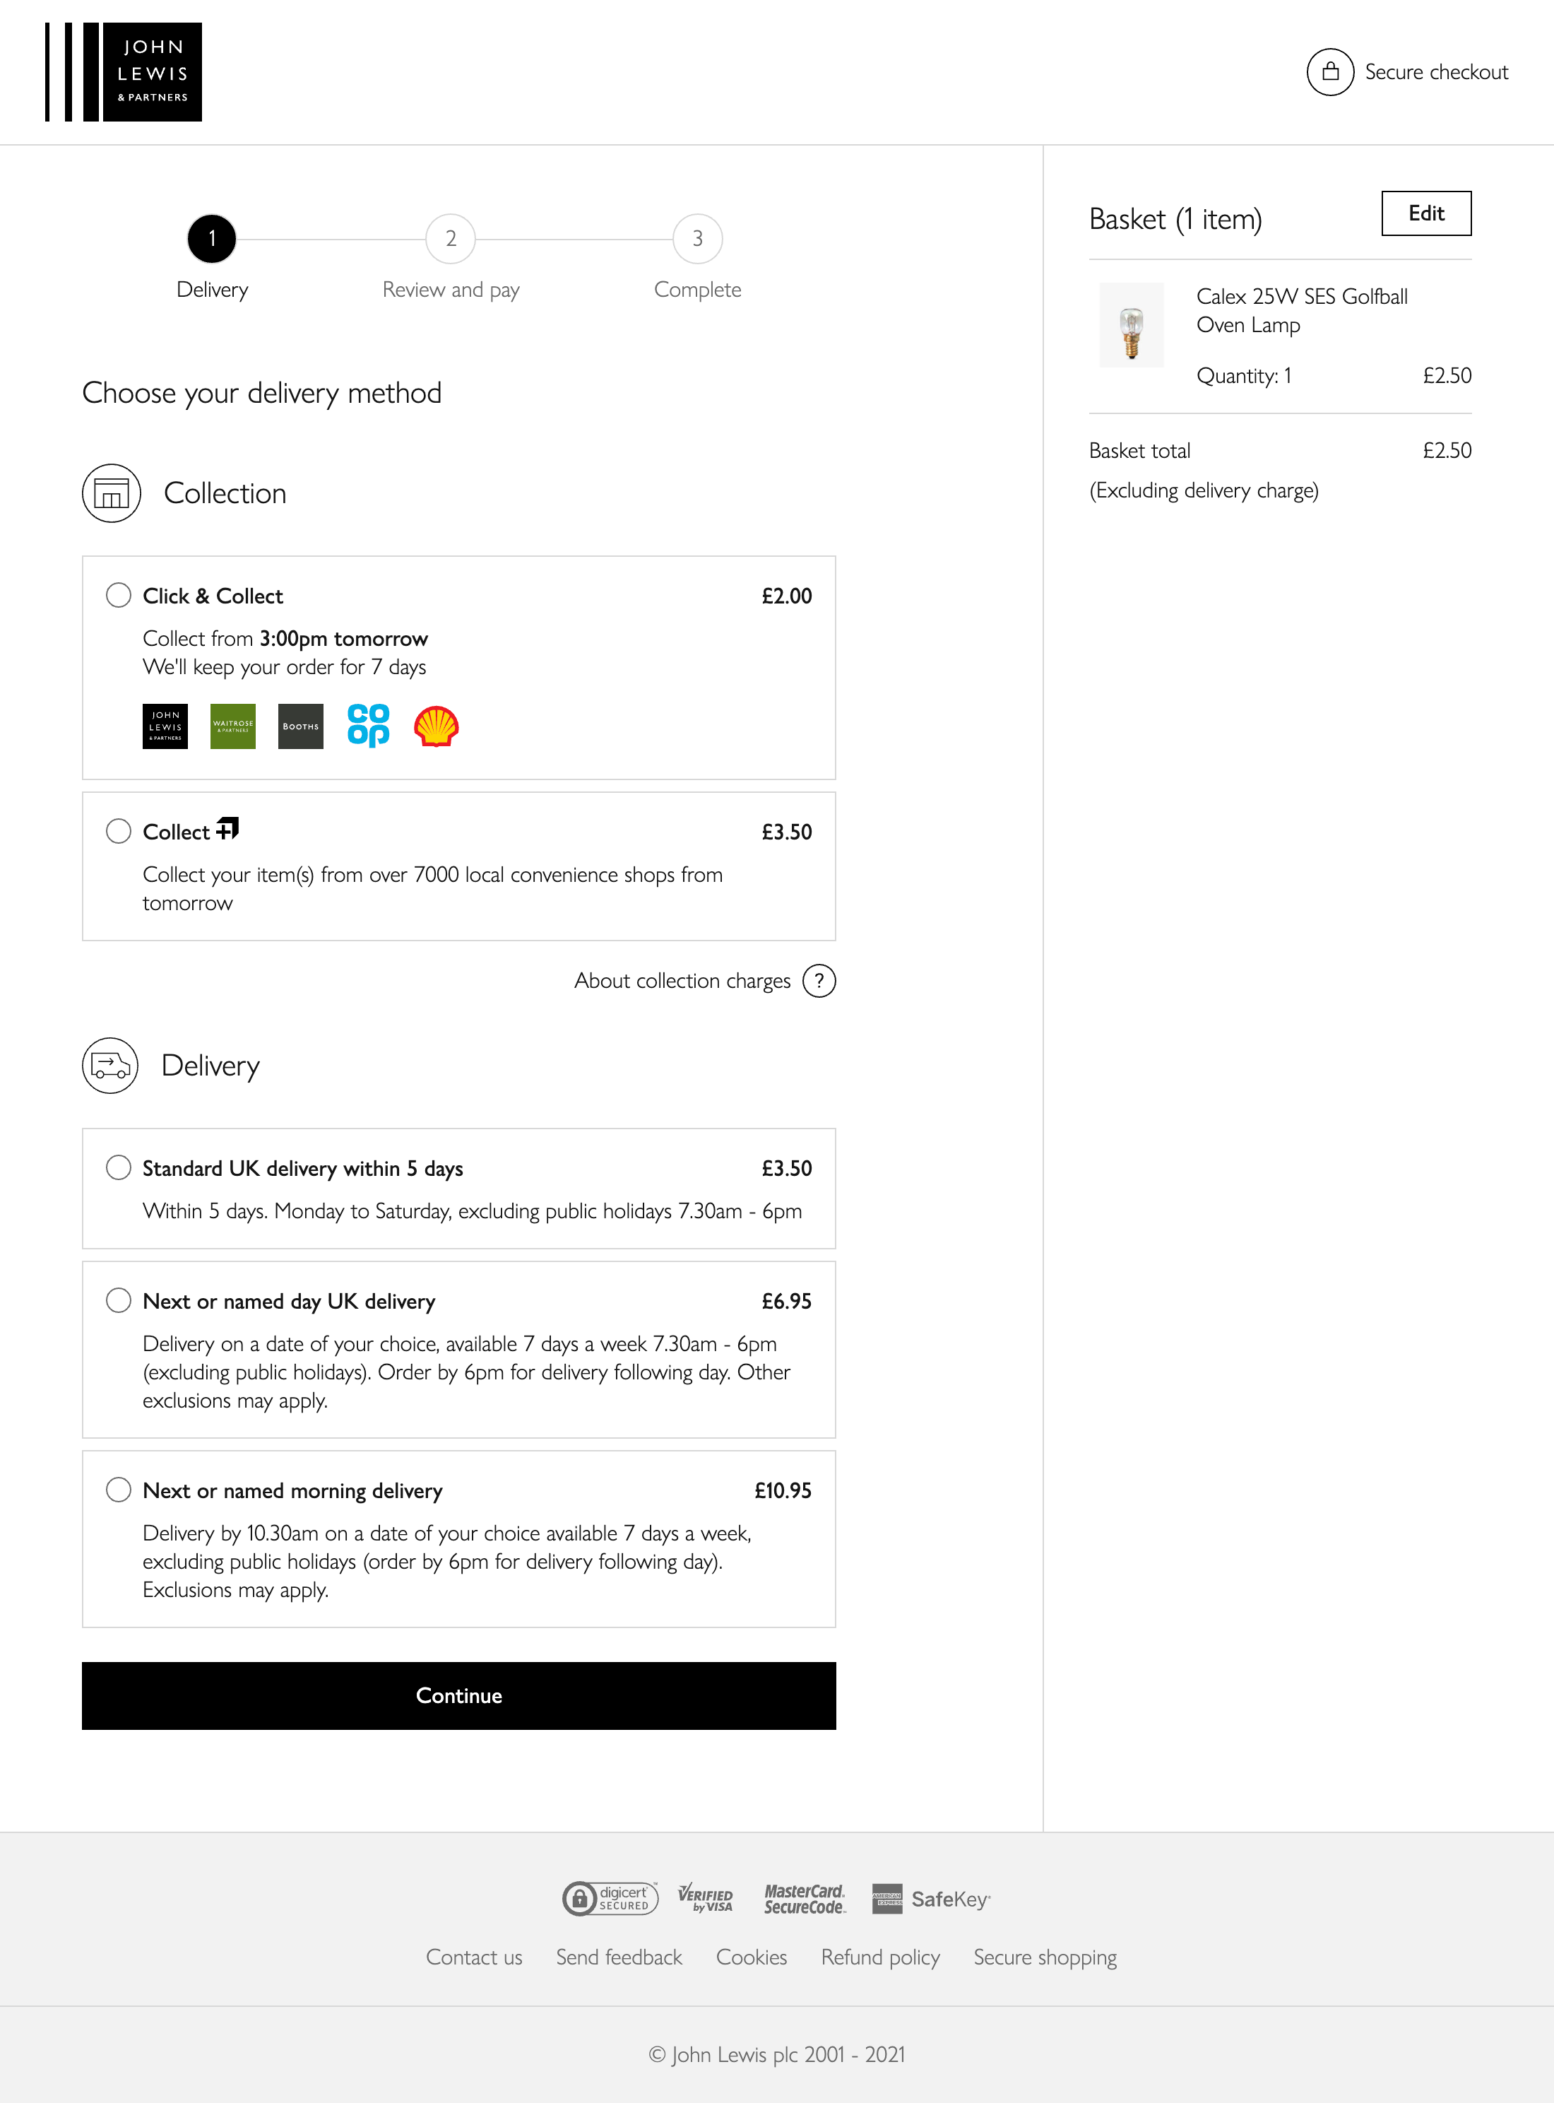
Task: Select the Click & Collect option
Action: (119, 595)
